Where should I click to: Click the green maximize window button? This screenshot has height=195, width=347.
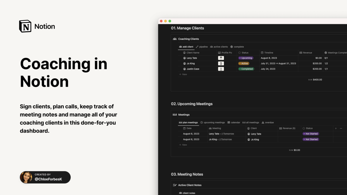(x=170, y=21)
